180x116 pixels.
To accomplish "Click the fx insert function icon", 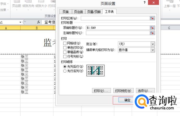I will pos(39,22).
